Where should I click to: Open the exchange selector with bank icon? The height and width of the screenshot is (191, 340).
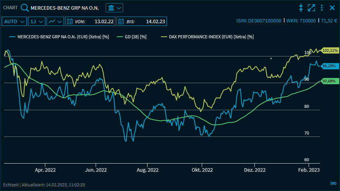pyautogui.click(x=114, y=8)
